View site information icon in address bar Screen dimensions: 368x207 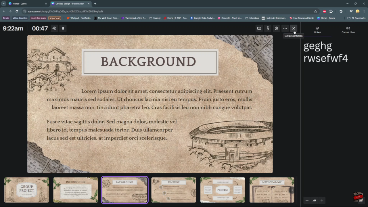click(25, 11)
